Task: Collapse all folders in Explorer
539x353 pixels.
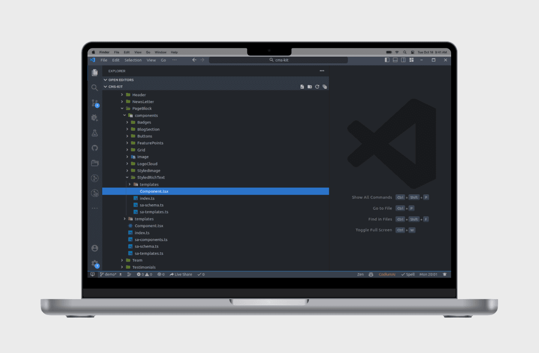Action: pyautogui.click(x=324, y=87)
